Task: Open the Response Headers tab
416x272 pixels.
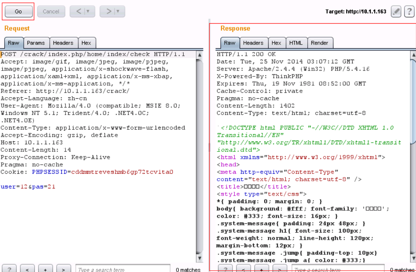Action: [253, 43]
